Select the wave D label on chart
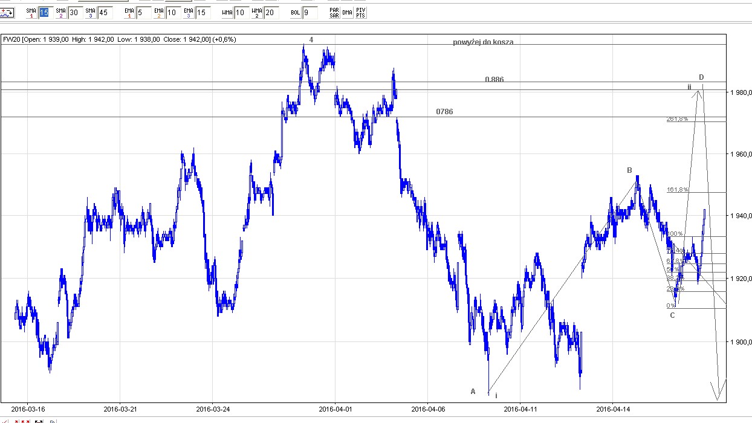 701,77
